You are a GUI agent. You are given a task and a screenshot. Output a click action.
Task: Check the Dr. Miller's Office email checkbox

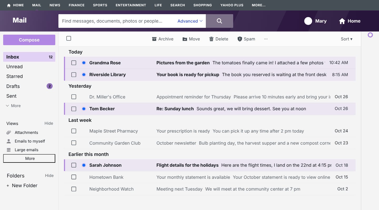point(74,97)
